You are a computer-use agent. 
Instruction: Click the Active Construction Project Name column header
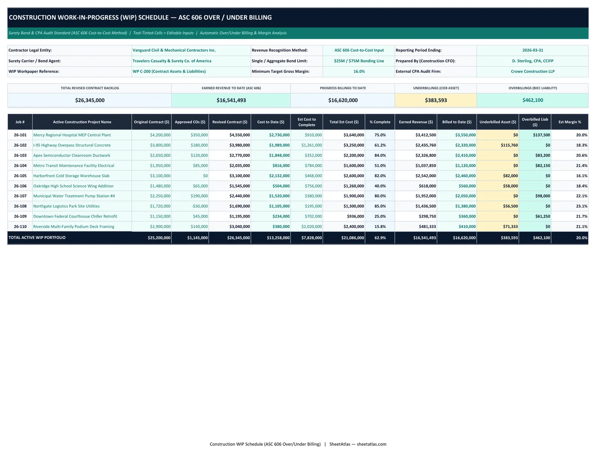click(x=82, y=122)
